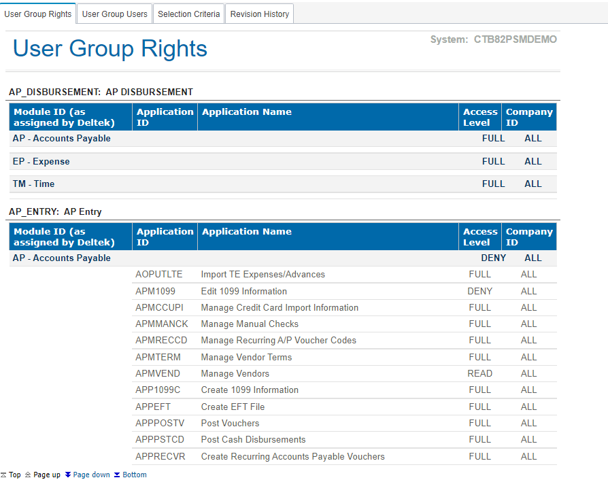Click the Import TE Expenses/Advances row
Image resolution: width=608 pixels, height=480 pixels.
(263, 275)
